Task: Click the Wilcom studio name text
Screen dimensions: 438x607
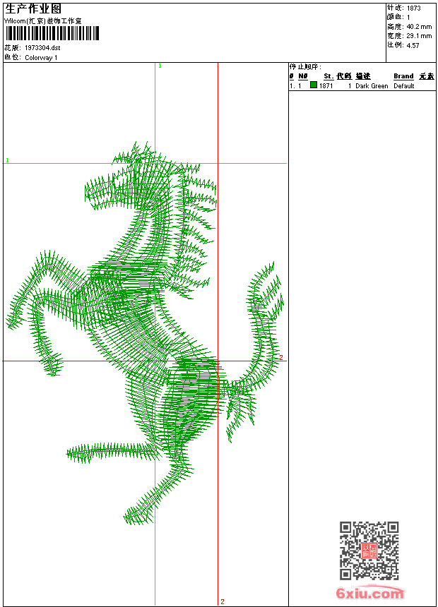Action: click(x=43, y=21)
